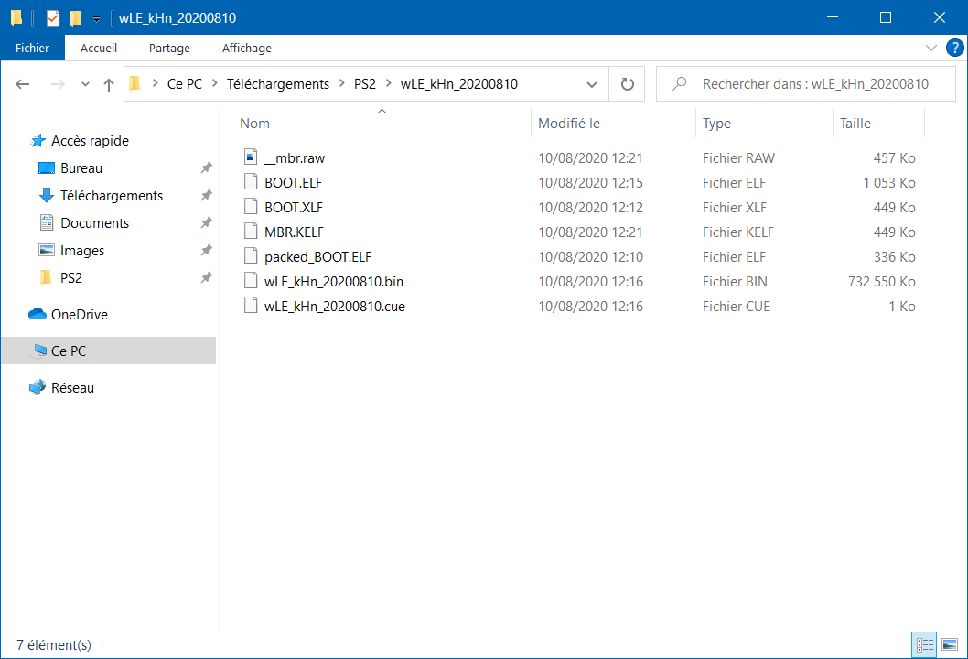Click the file name MBR.KELF

click(x=294, y=232)
